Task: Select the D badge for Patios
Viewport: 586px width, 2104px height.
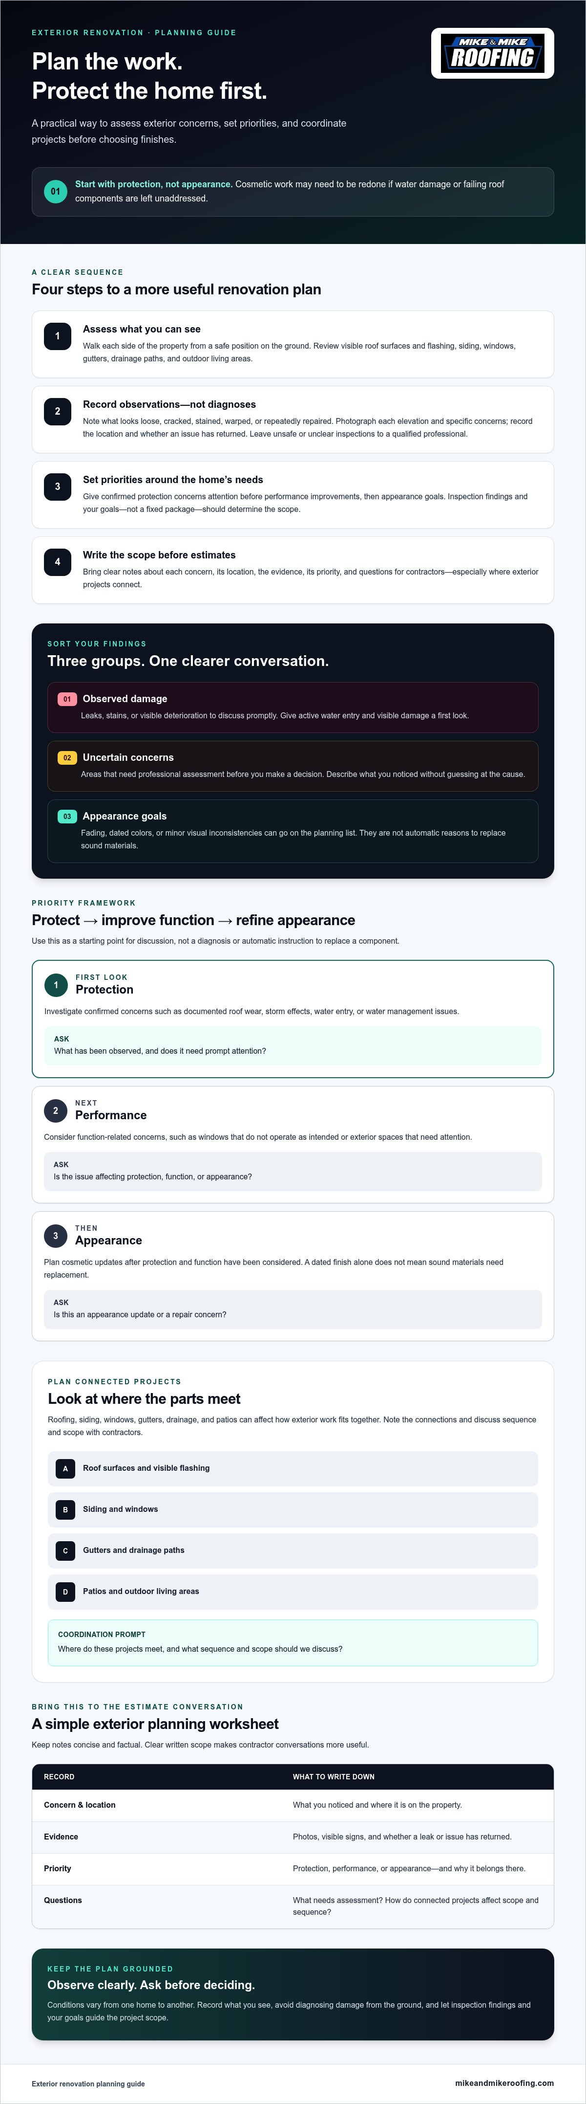Action: click(x=65, y=1592)
